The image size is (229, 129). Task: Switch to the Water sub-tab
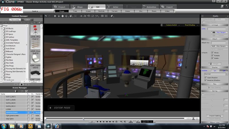point(128,11)
